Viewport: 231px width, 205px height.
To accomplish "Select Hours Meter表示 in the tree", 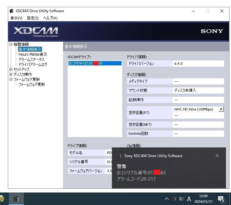I will pos(33,54).
